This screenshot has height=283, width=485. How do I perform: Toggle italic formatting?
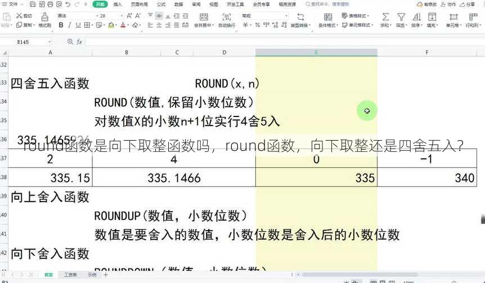coord(70,25)
